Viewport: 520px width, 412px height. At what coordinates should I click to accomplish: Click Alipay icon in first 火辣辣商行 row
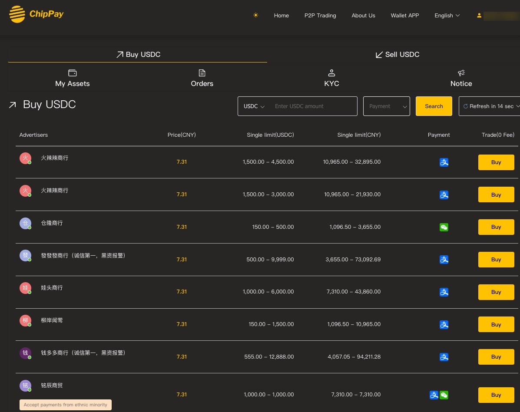pyautogui.click(x=444, y=162)
